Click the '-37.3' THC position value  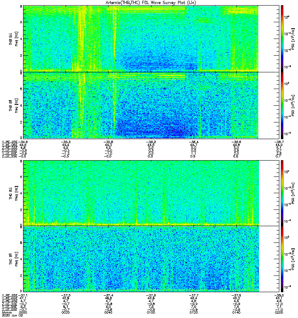pos(66,295)
